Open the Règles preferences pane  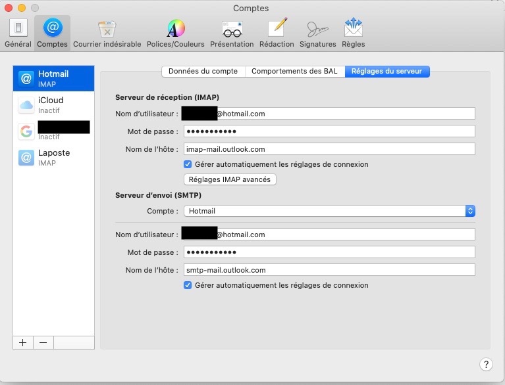pyautogui.click(x=354, y=33)
